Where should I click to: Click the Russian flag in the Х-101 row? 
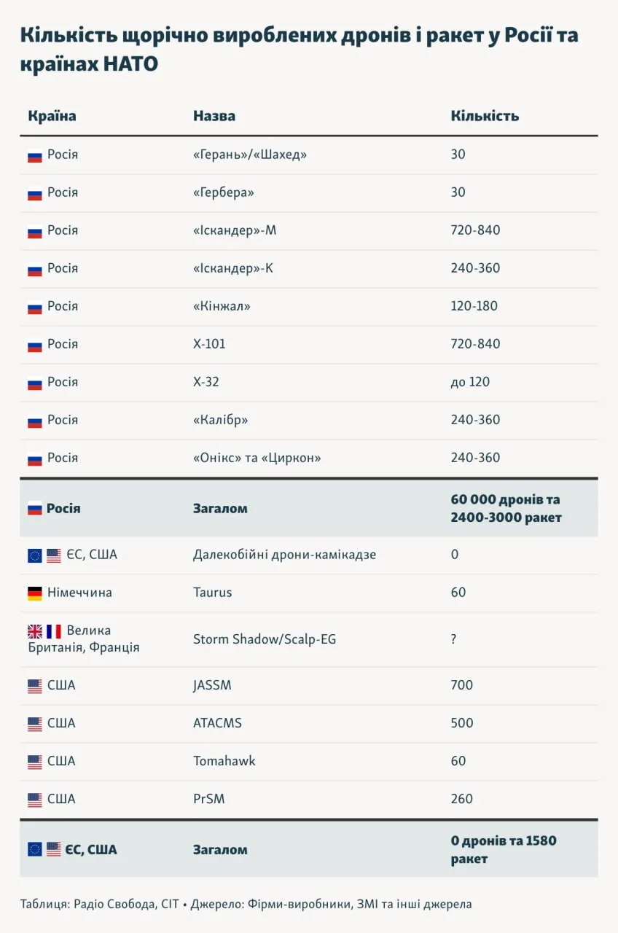pyautogui.click(x=35, y=345)
